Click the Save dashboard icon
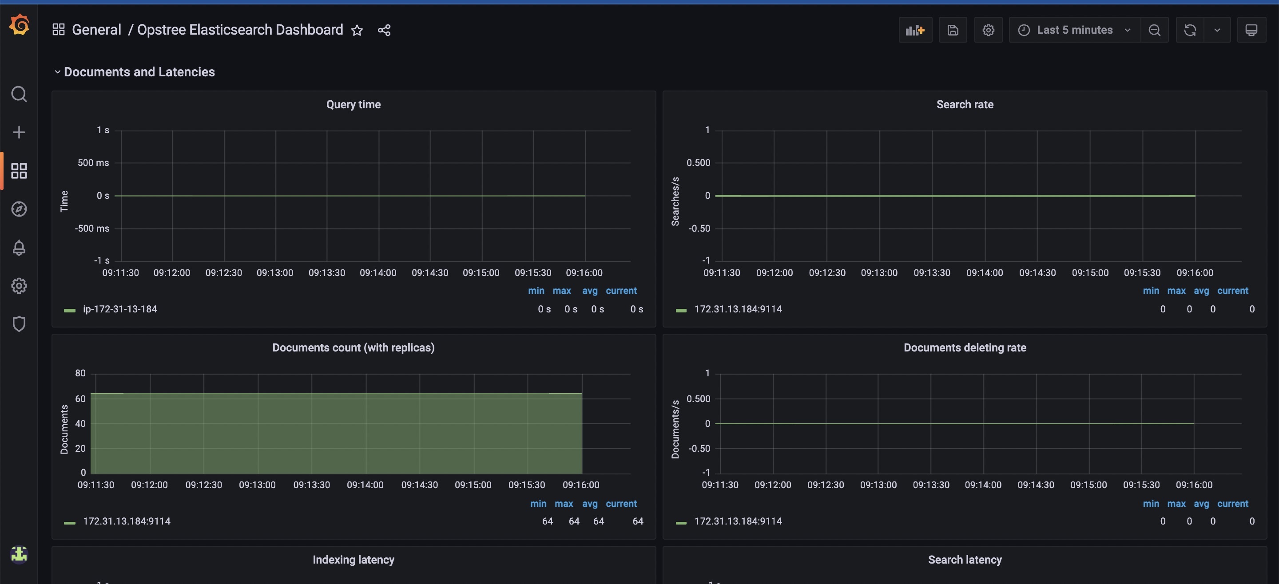This screenshot has width=1279, height=584. (952, 30)
